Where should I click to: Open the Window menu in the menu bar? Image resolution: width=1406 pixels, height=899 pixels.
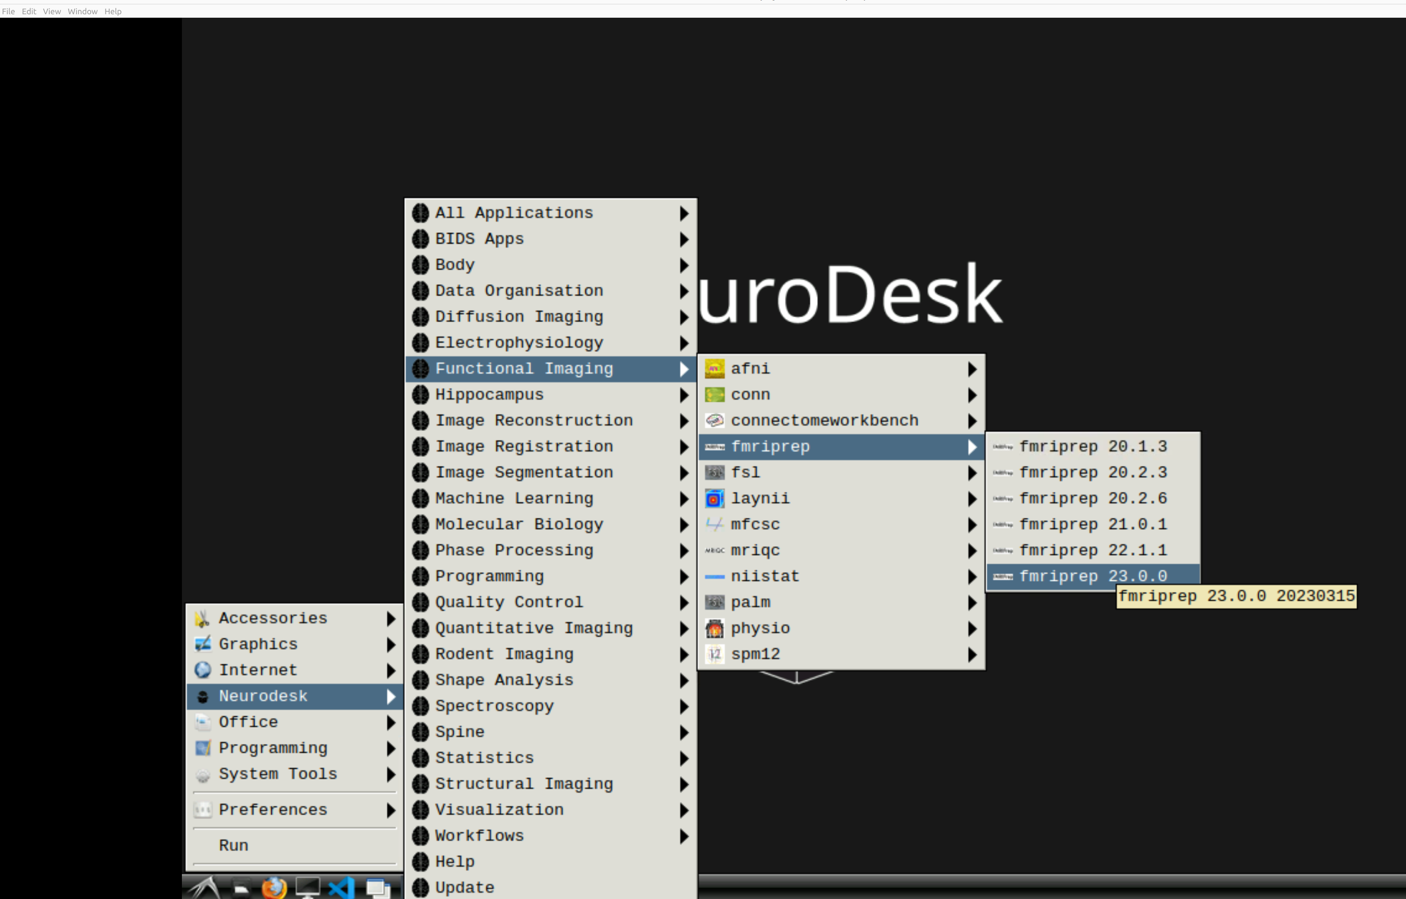pyautogui.click(x=83, y=11)
